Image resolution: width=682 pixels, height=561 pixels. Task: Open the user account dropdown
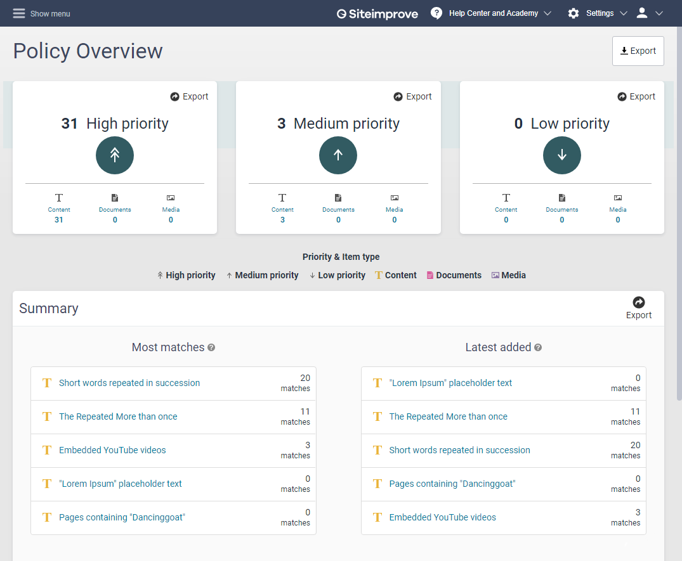(650, 13)
